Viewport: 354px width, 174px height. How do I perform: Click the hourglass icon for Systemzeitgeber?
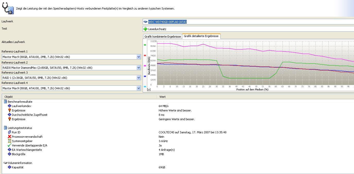click(x=10, y=141)
